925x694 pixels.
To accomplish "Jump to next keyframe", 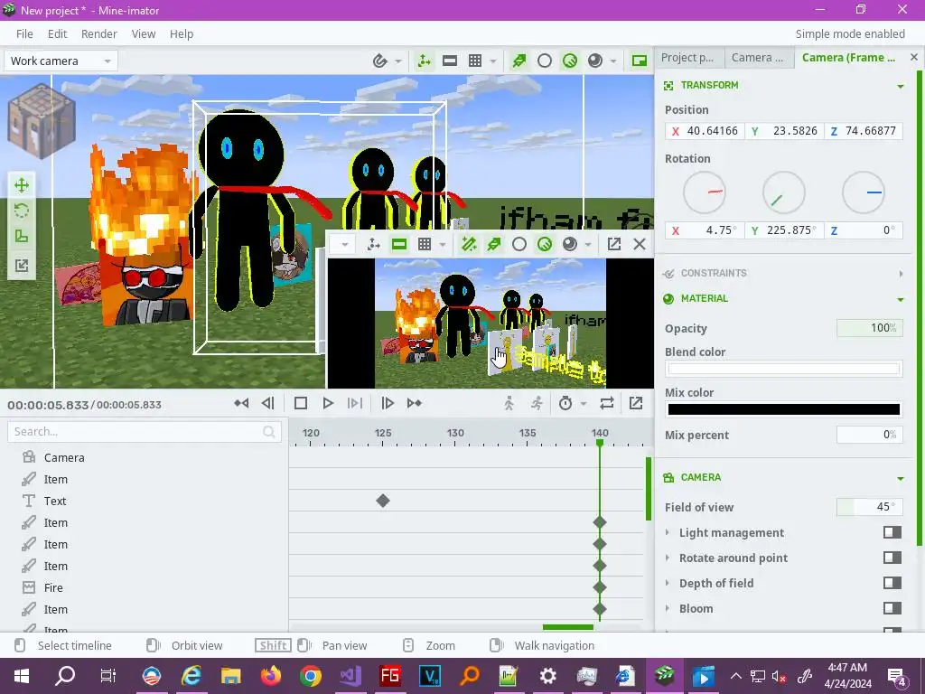I will pyautogui.click(x=415, y=403).
